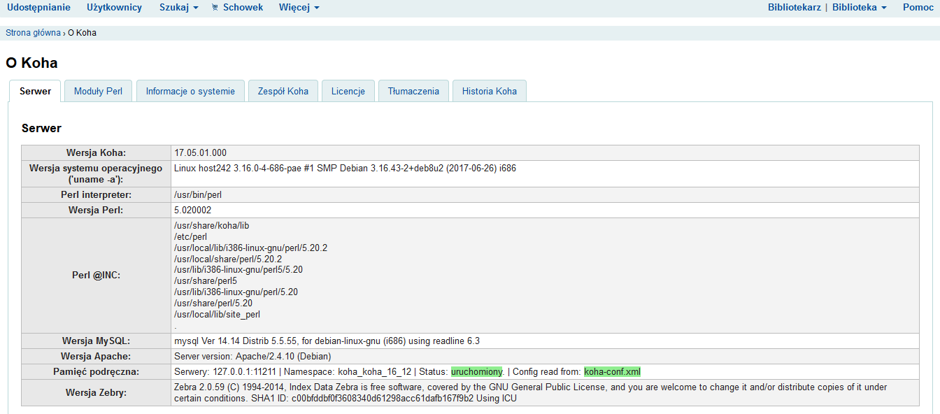The height and width of the screenshot is (414, 940).
Task: View the Zespół Koha tab
Action: click(x=283, y=92)
